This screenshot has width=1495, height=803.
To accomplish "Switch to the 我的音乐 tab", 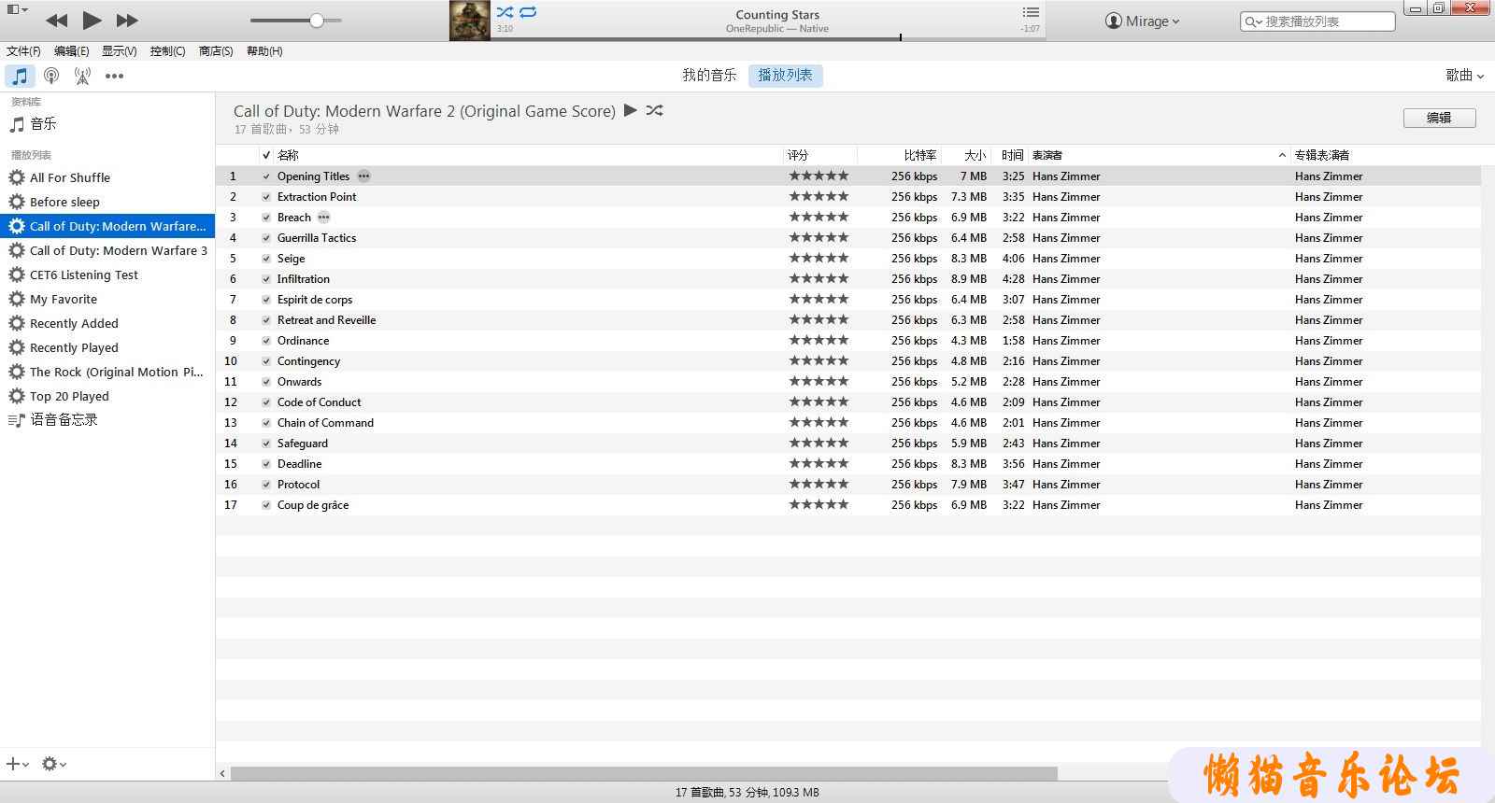I will (709, 75).
